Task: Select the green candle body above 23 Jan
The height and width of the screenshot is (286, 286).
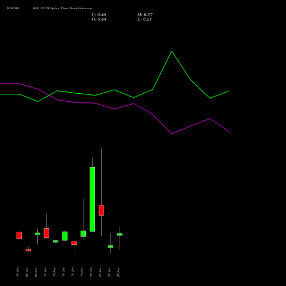Action: 120,235
